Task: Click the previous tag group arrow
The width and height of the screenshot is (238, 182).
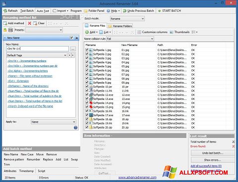Action: (69, 55)
